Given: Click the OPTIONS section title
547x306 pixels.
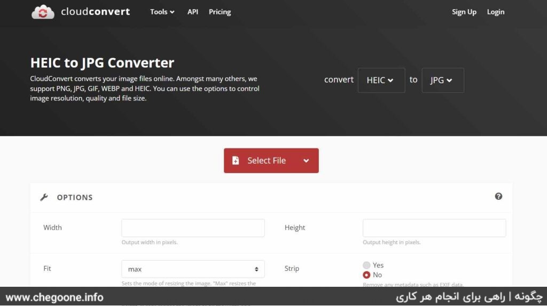Looking at the screenshot, I should tap(75, 198).
